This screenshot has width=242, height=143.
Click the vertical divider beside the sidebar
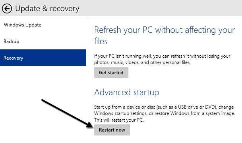click(86, 79)
